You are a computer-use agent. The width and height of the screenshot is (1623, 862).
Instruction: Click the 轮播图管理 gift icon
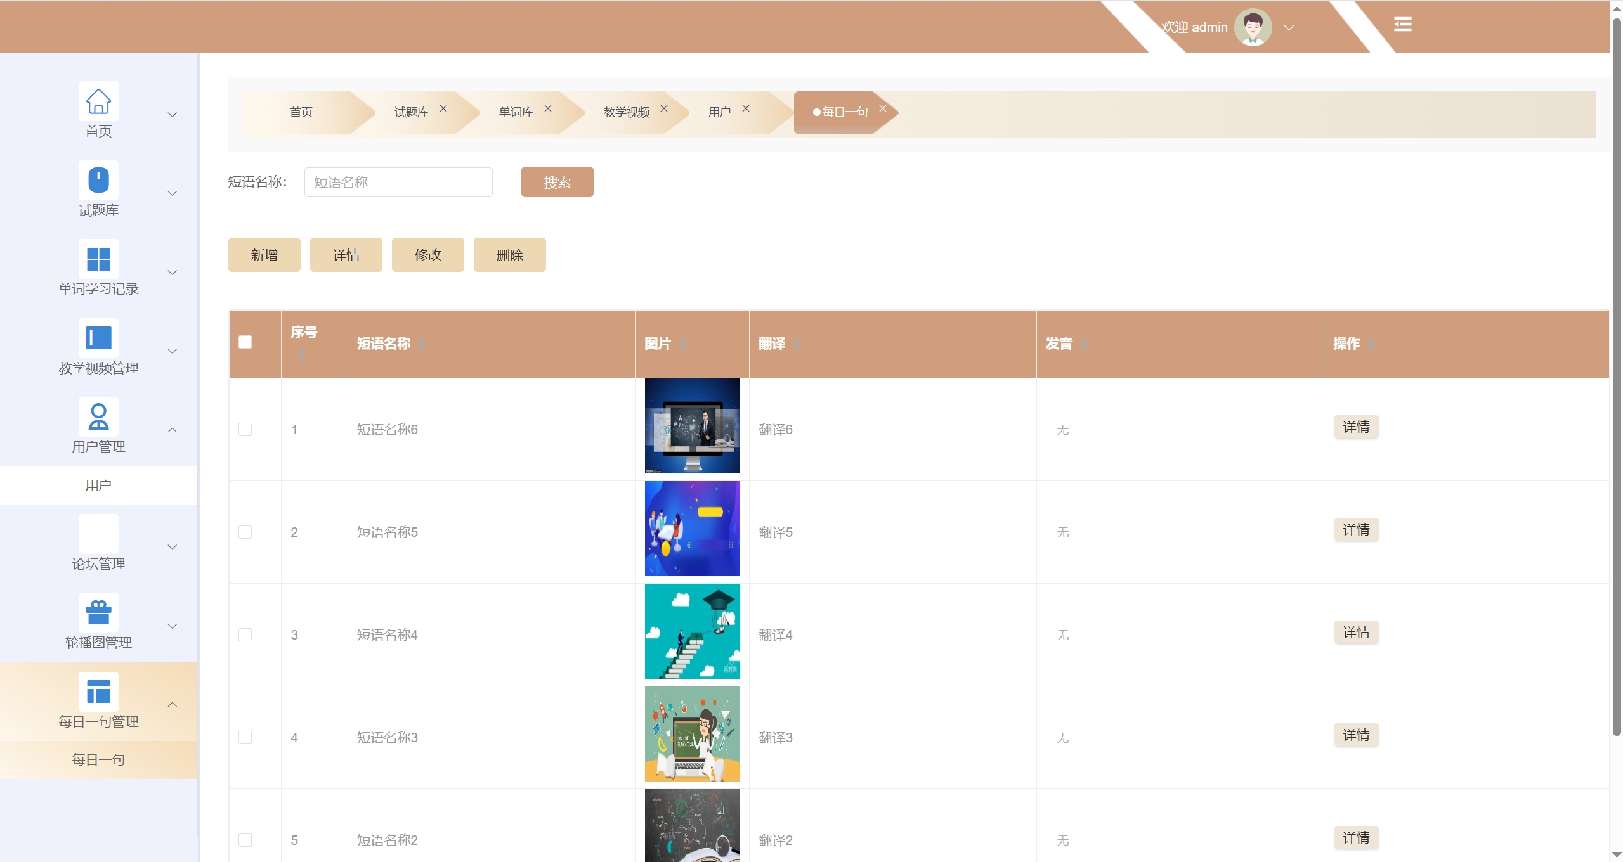coord(98,612)
